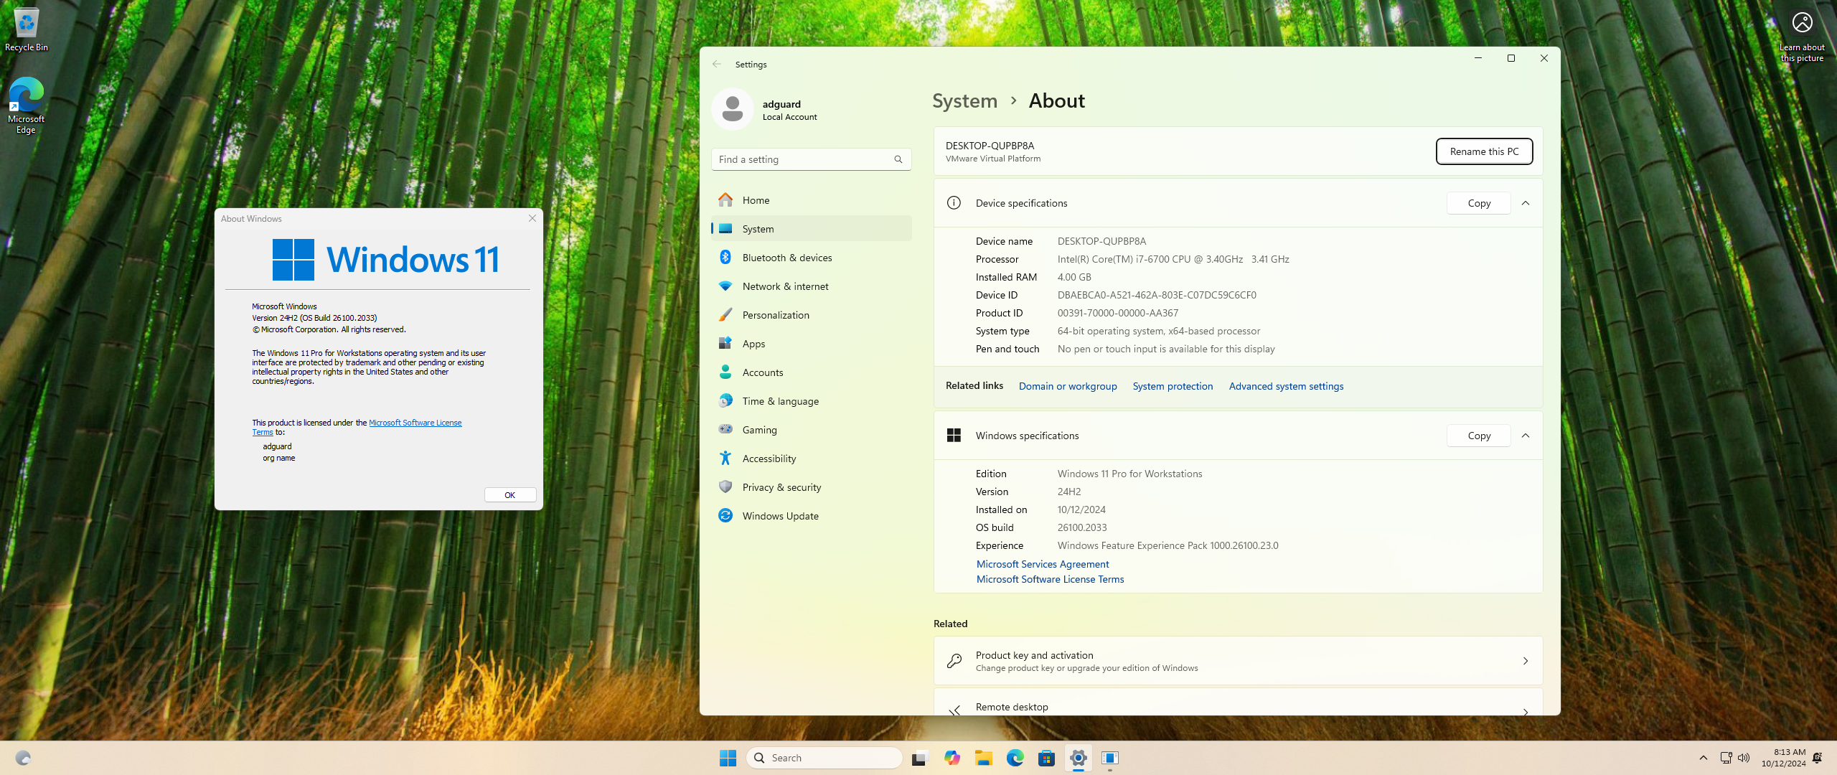
Task: Open the Microsoft Services Agreement link
Action: coord(1043,564)
